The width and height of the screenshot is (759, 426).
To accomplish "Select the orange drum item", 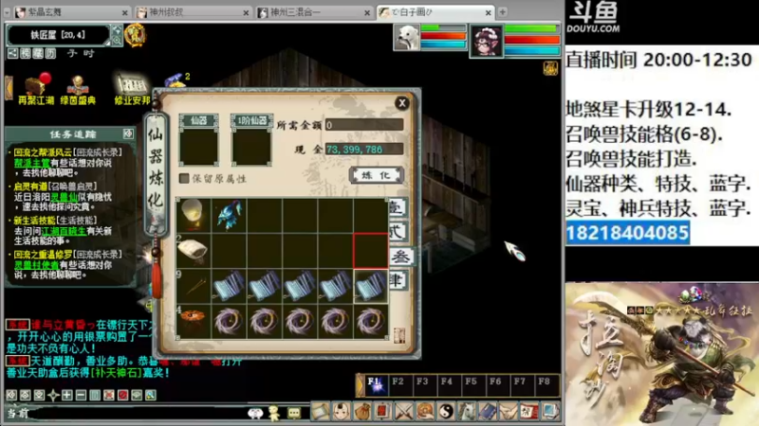I will pyautogui.click(x=194, y=321).
